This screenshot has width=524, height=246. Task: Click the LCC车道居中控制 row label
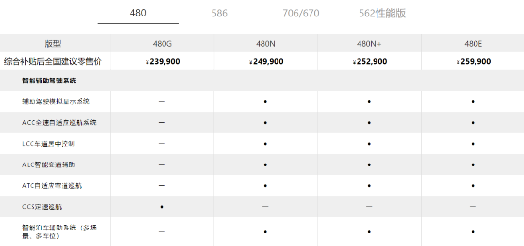(49, 144)
